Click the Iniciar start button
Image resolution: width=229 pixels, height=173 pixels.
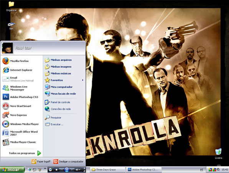(x=12, y=170)
